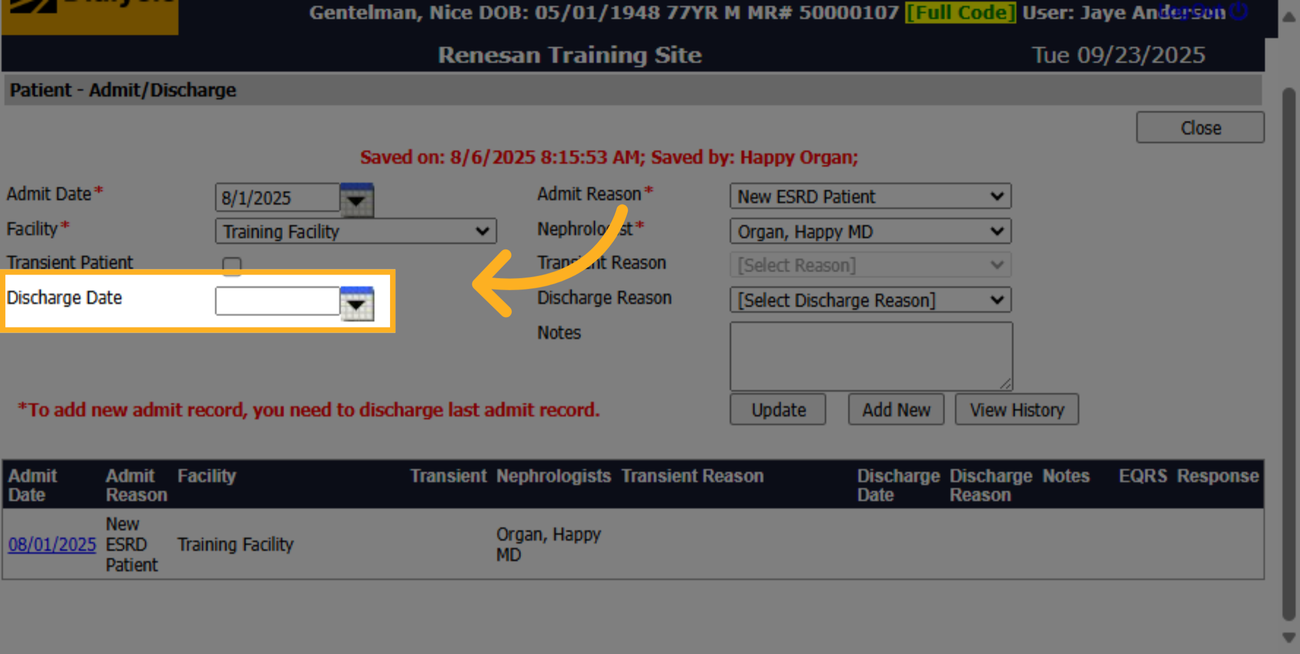Click the Nephrologists column header

554,475
